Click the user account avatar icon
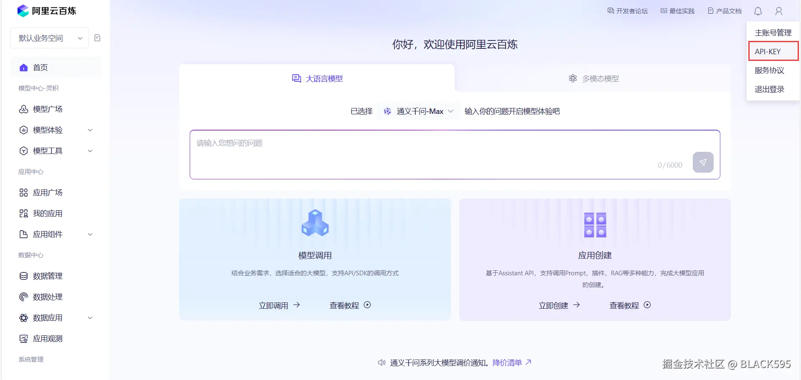Screen dimensions: 801x380 pos(779,11)
